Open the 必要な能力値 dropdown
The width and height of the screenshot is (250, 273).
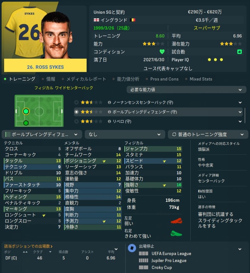pos(186,90)
